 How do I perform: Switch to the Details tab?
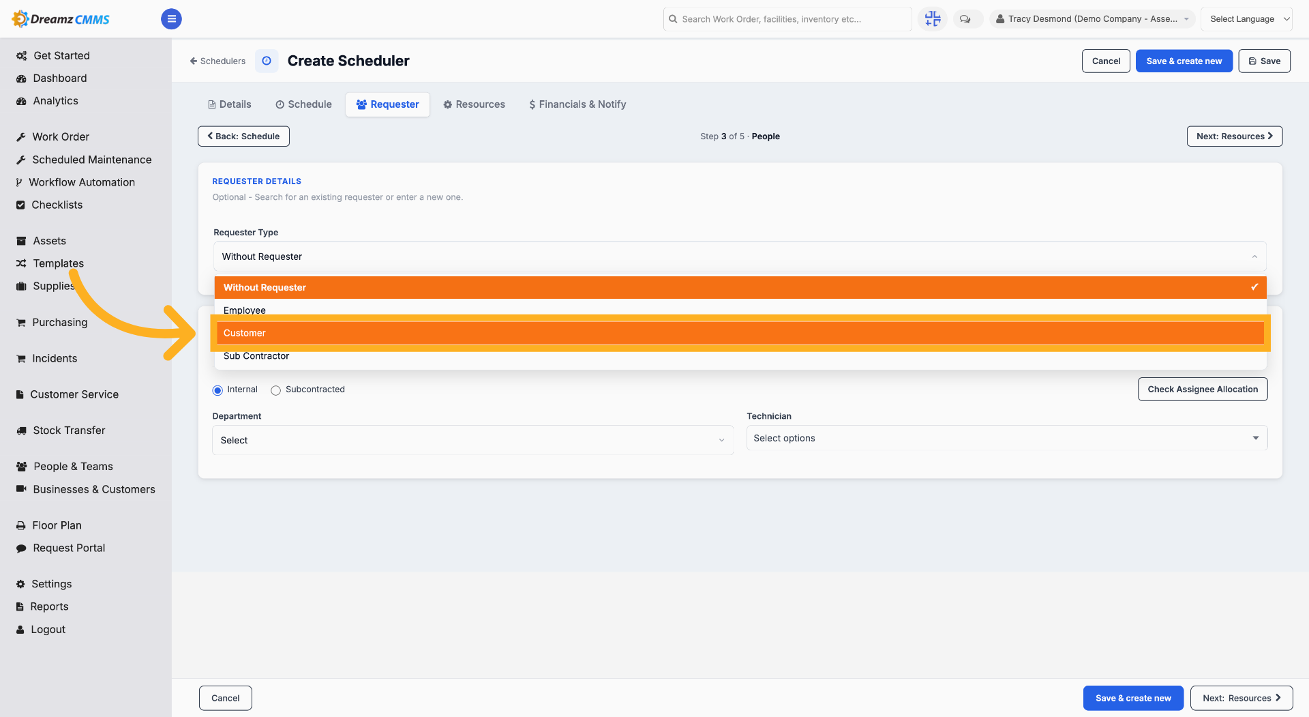click(230, 104)
